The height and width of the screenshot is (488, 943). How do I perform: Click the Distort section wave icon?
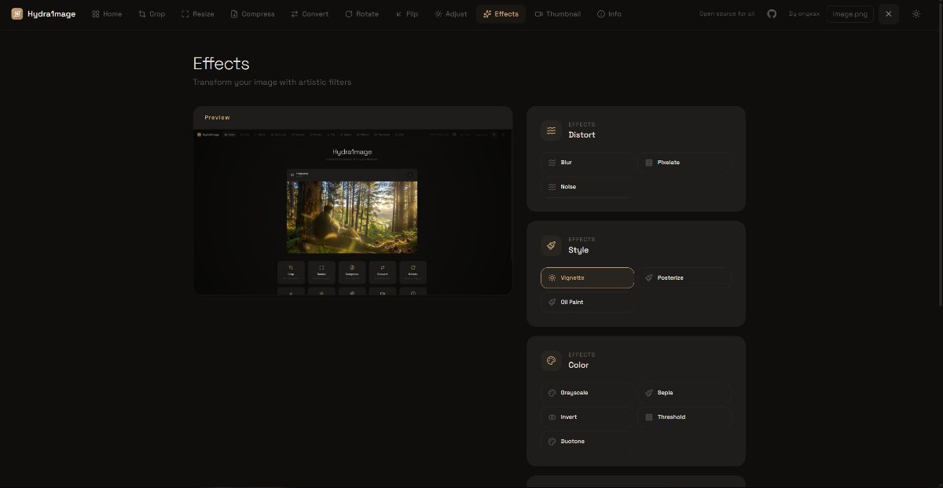click(551, 130)
